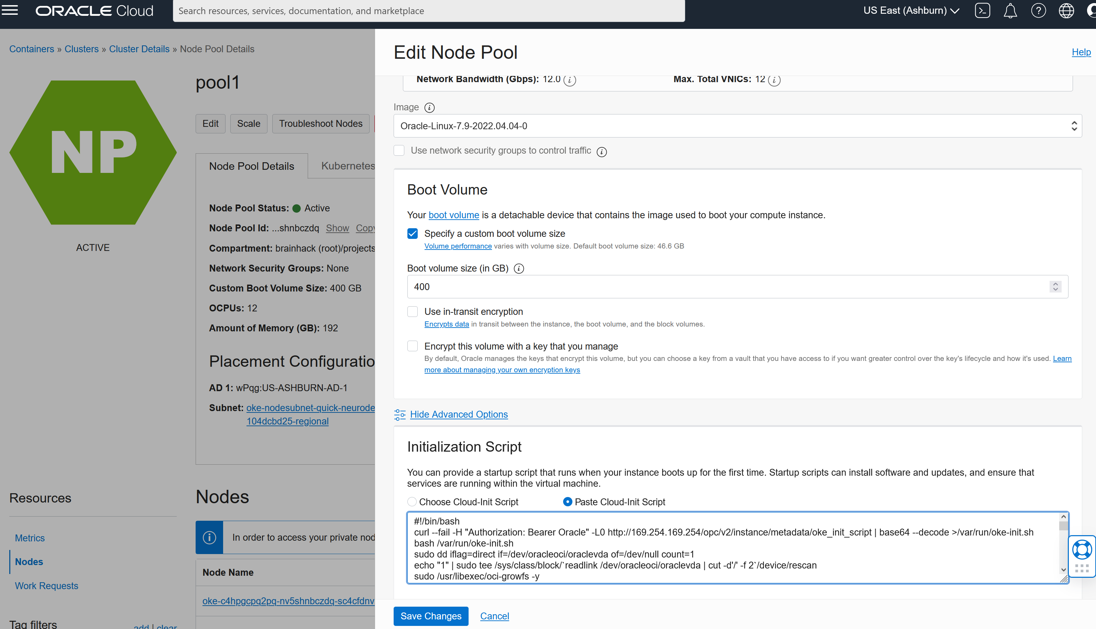Show info for Max. Total VNICs

[x=775, y=80]
